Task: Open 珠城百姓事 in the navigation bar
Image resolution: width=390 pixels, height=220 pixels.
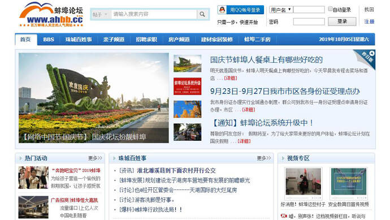Action: click(79, 40)
